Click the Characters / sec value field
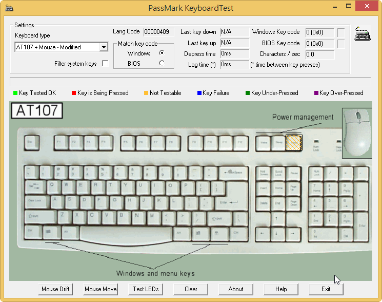The height and width of the screenshot is (302, 382). coord(320,54)
